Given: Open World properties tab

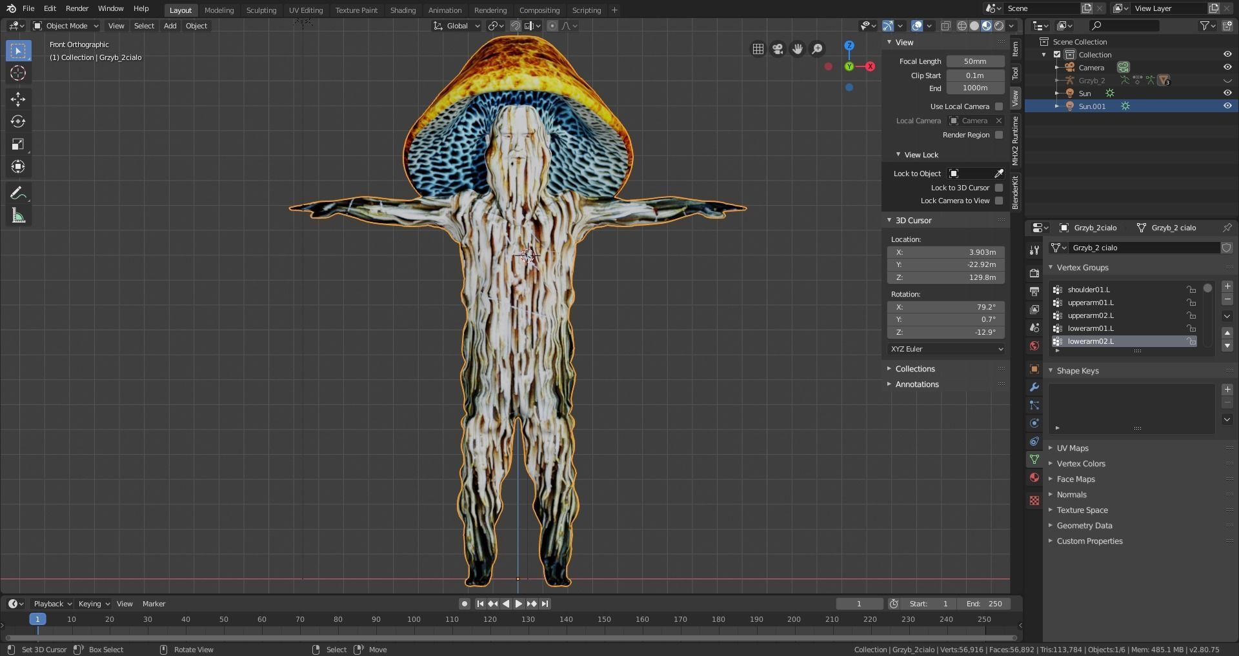Looking at the screenshot, I should 1034,346.
